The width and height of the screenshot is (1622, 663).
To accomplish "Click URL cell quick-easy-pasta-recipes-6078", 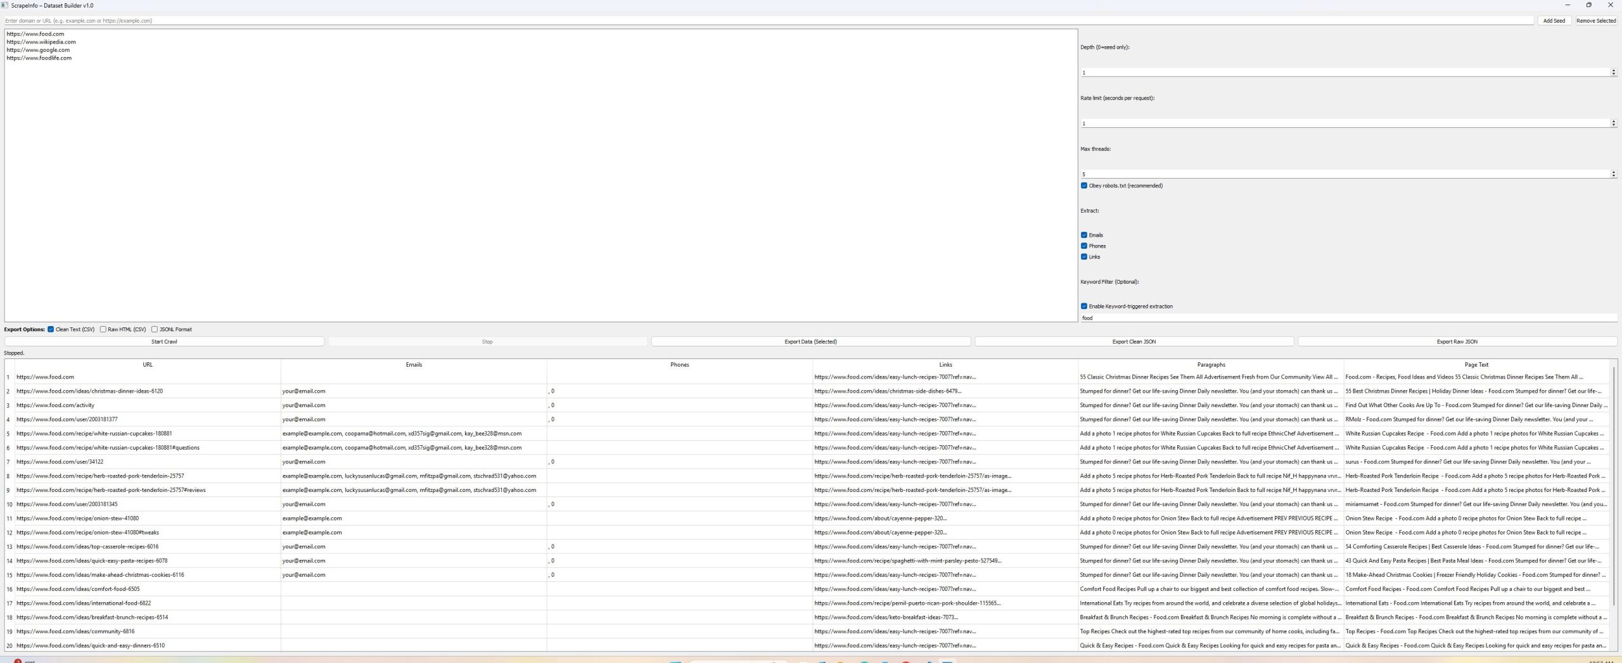I will click(x=148, y=560).
